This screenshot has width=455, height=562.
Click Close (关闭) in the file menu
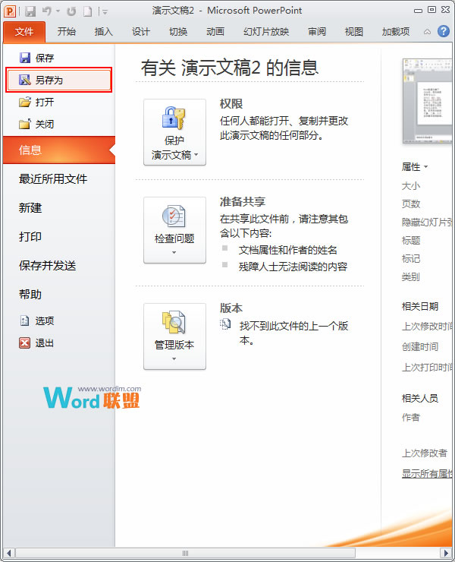(x=36, y=124)
